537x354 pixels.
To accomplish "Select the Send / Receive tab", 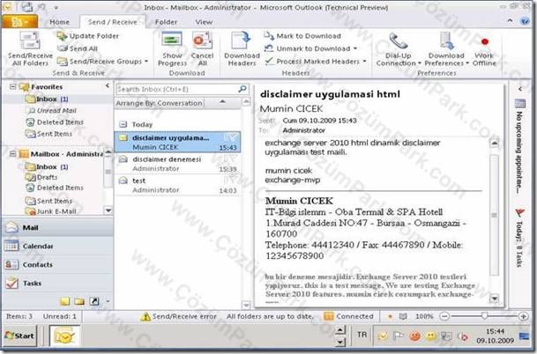I will [x=113, y=22].
